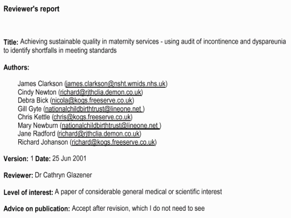The width and height of the screenshot is (291, 218).
Task: Click the author name Richard Johanson
Action: click(43, 142)
